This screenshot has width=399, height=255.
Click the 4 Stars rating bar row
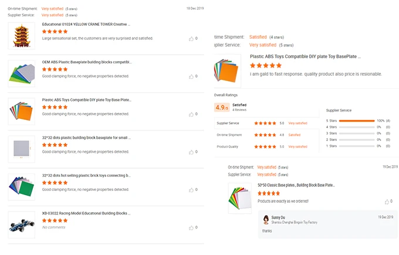[x=357, y=127]
